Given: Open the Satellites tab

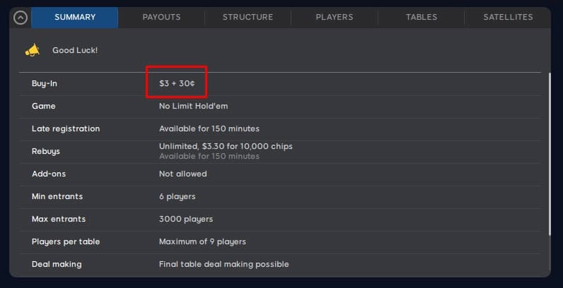Looking at the screenshot, I should [508, 18].
